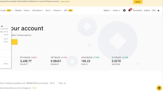The height and width of the screenshot is (91, 163).
Task: Click the AVAX price 100.23
Action: tap(86, 61)
